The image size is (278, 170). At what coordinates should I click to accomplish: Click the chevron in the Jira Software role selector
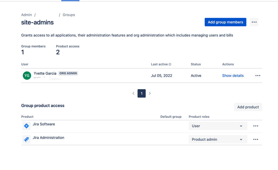[241, 126]
